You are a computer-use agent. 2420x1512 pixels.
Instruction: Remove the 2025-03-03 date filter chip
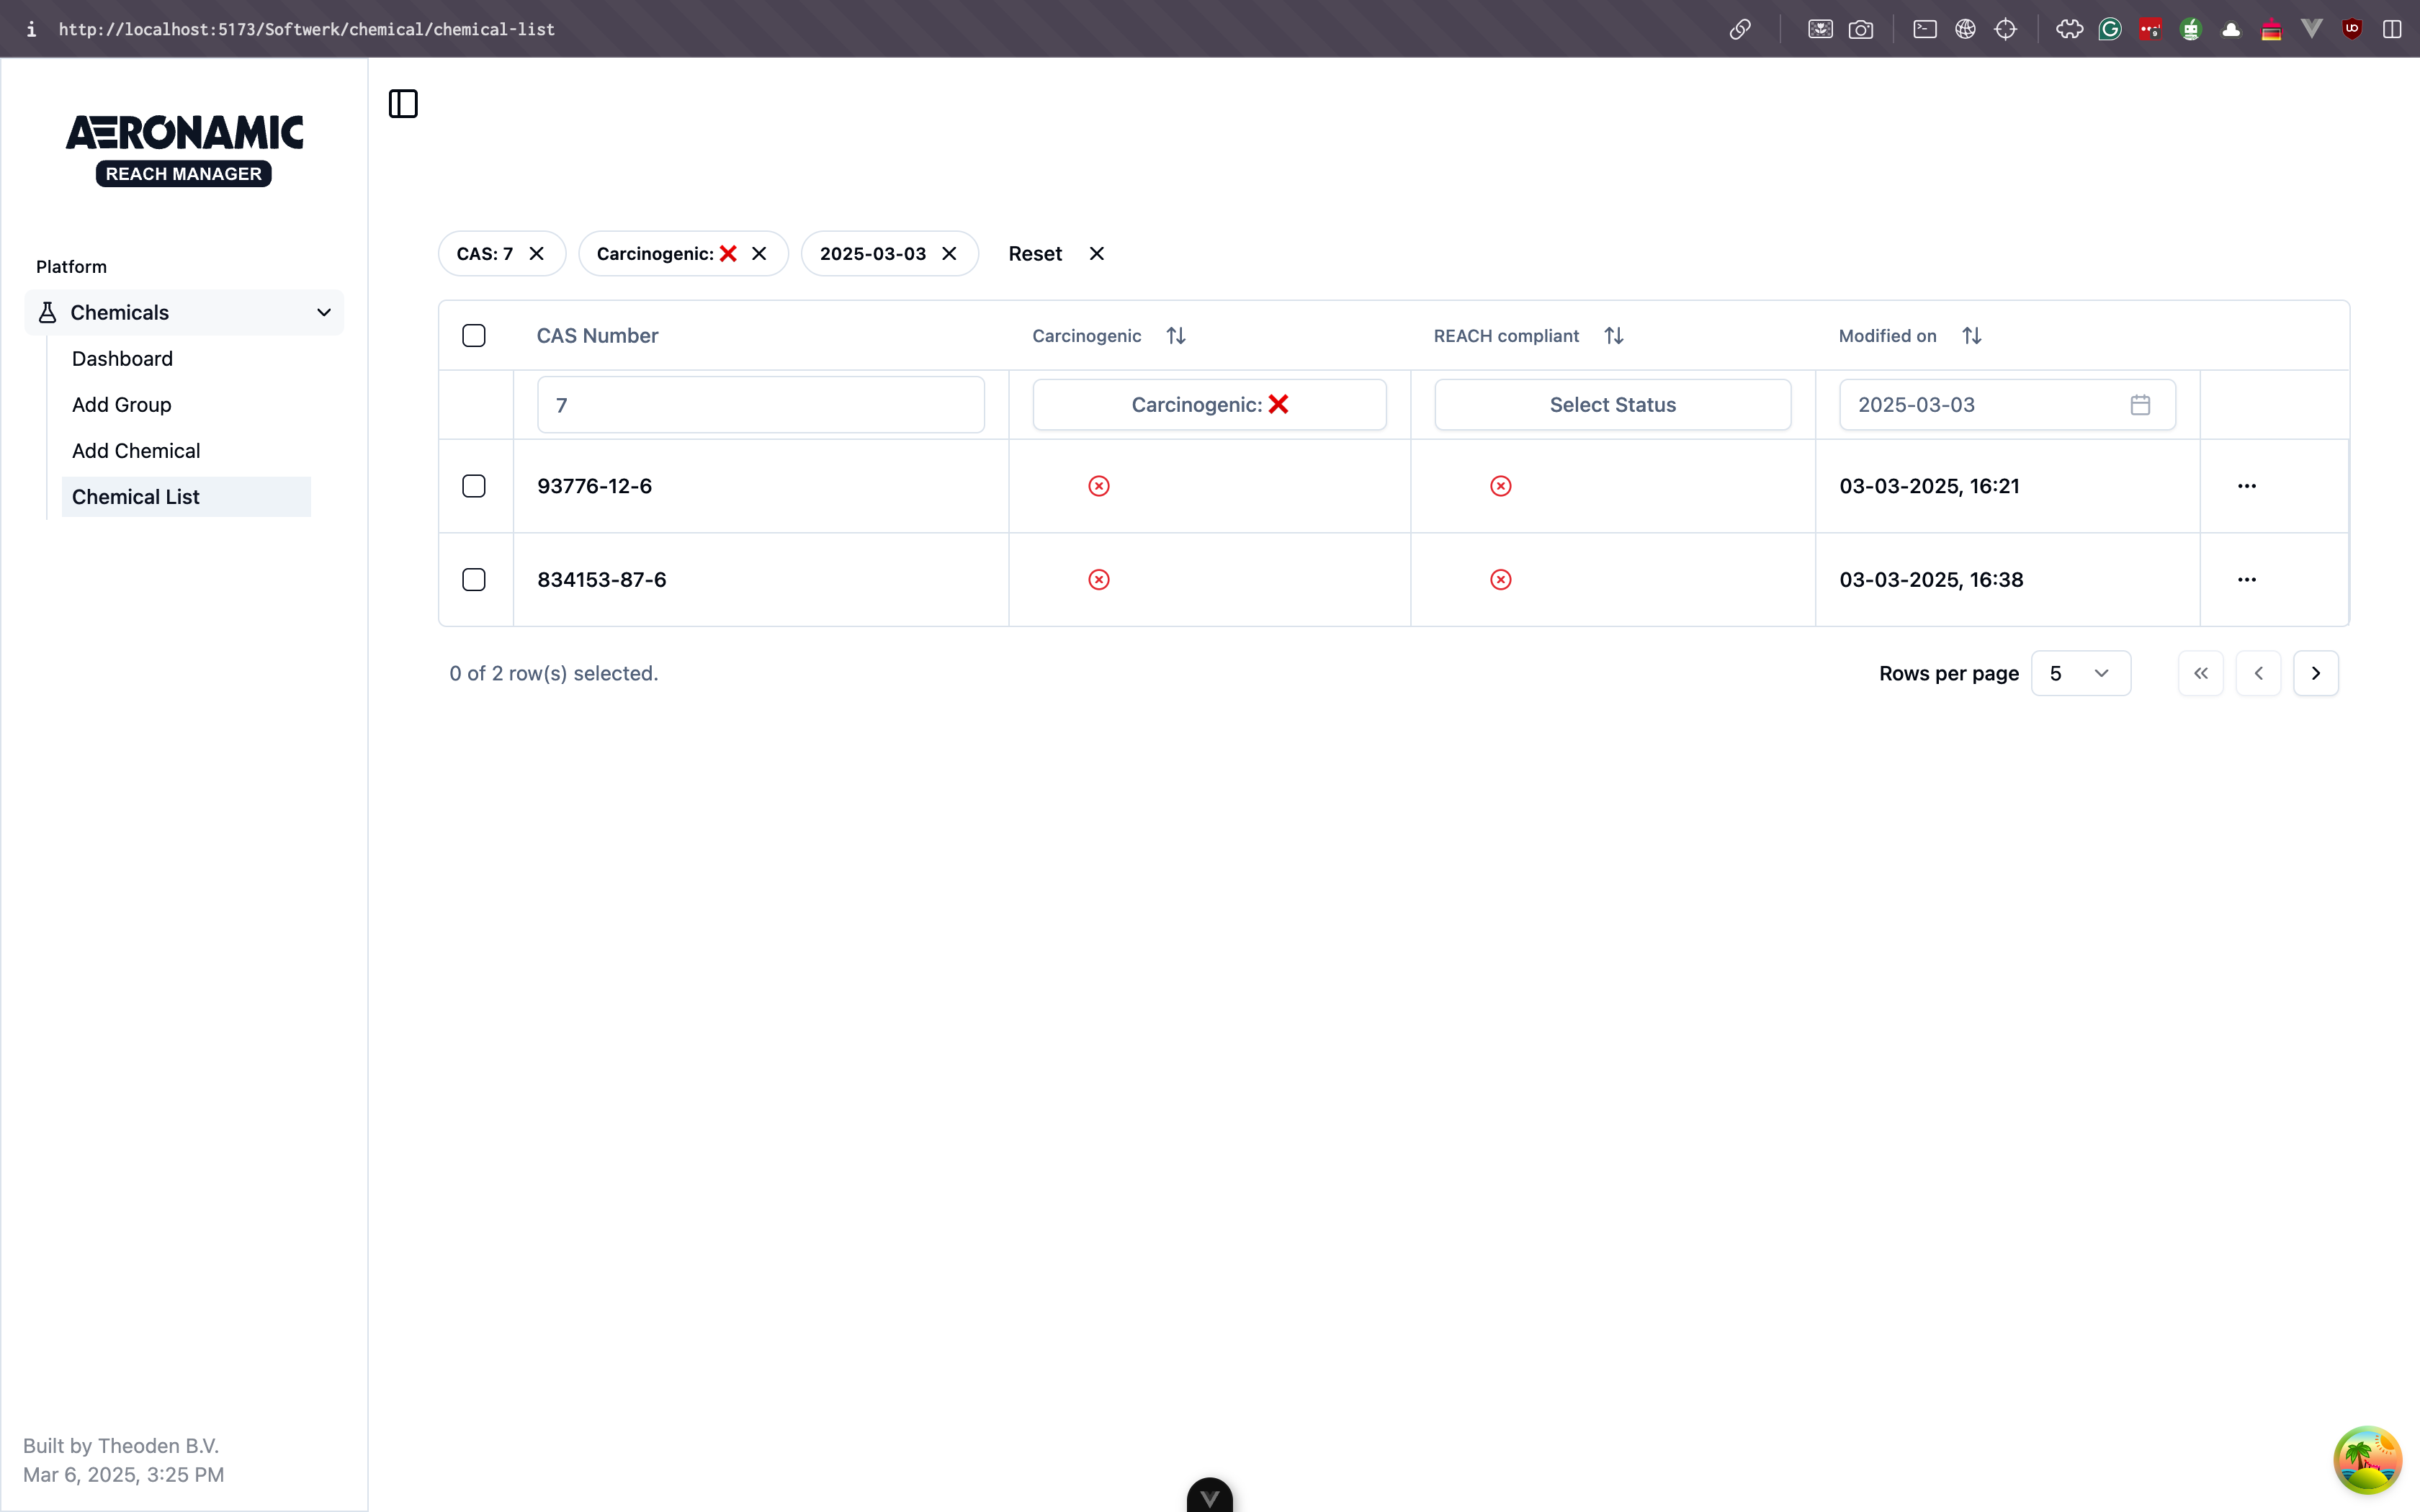point(949,254)
